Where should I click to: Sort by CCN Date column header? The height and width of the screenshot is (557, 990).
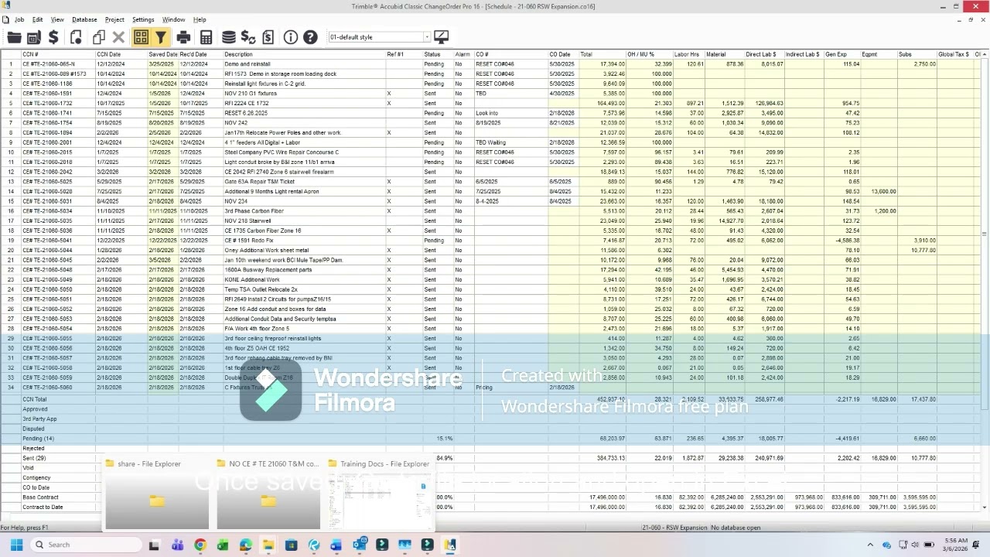(121, 54)
